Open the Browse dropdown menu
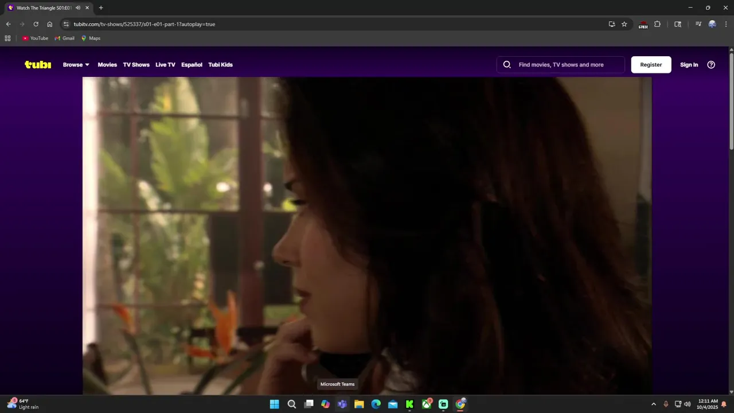Viewport: 734px width, 413px height. [x=76, y=65]
